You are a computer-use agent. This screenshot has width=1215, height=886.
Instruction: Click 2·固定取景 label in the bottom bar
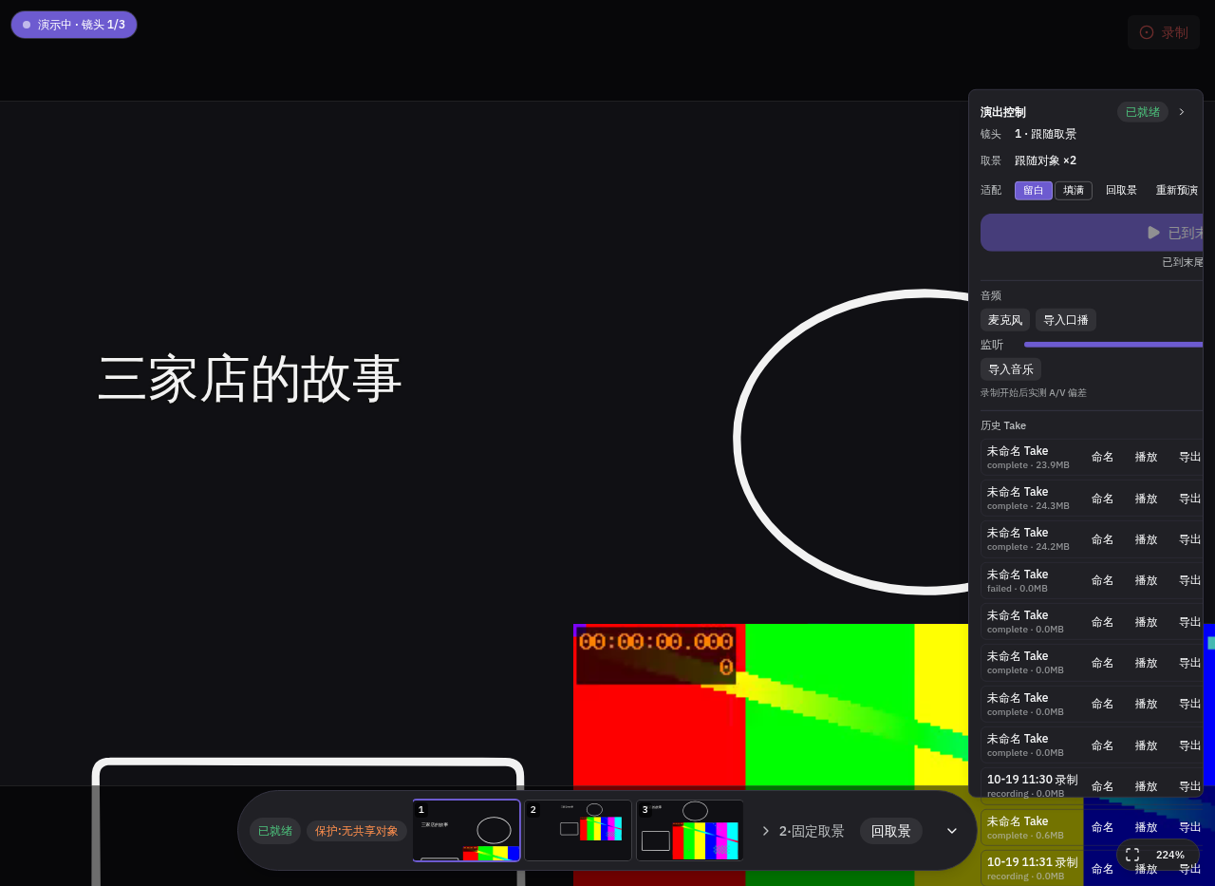pyautogui.click(x=812, y=831)
